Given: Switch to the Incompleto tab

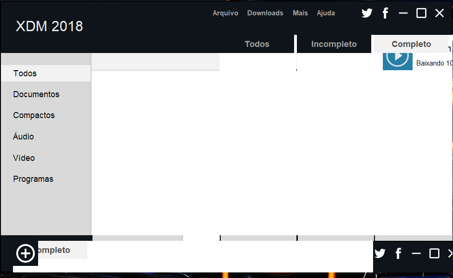Looking at the screenshot, I should click(334, 44).
